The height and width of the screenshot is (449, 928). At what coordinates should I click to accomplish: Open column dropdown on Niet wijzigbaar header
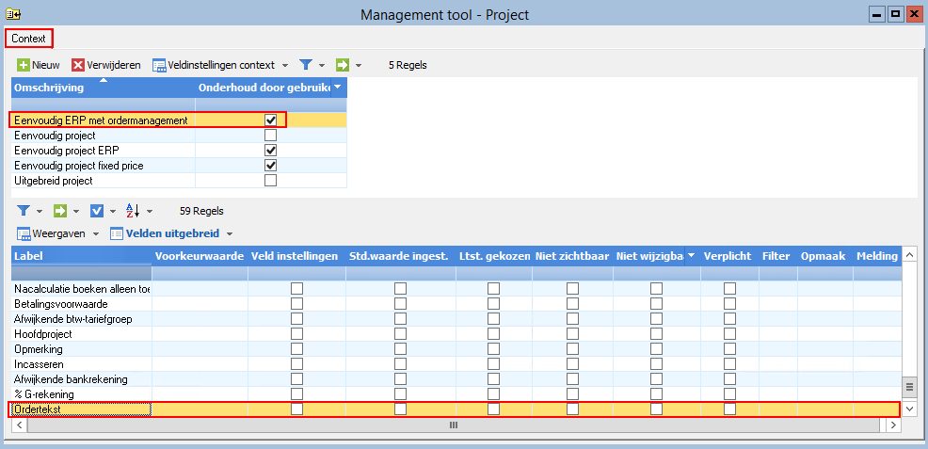[x=692, y=256]
